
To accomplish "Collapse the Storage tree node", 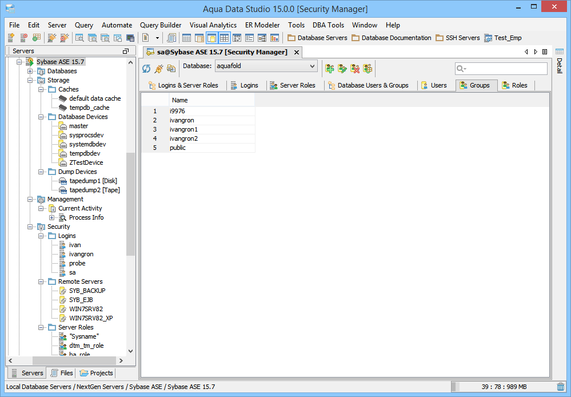I will [x=30, y=80].
